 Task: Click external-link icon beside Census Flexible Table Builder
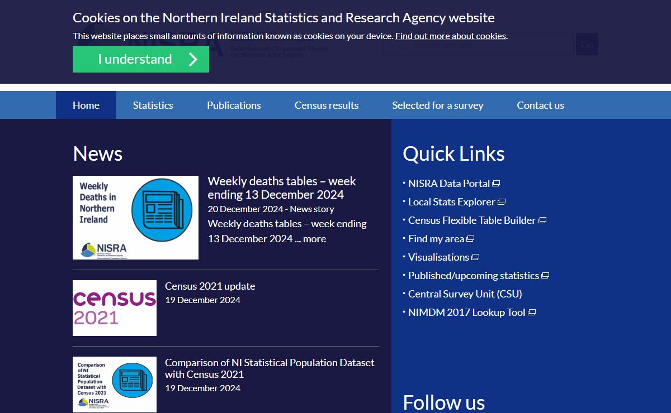coord(542,220)
